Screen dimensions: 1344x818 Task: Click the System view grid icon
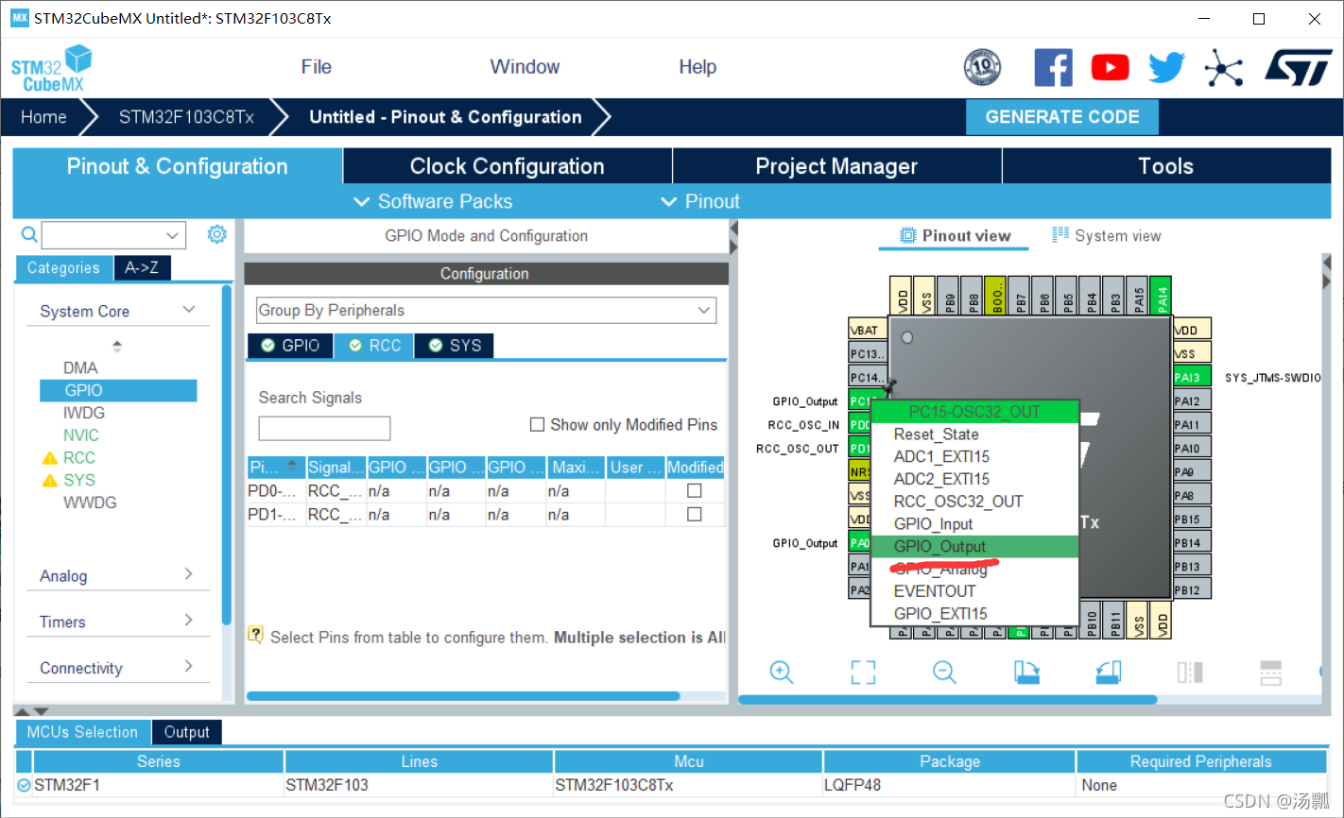1060,234
